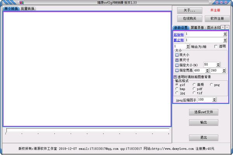This screenshot has width=233, height=155.
Task: Choose gif output format
Action: [177, 85]
